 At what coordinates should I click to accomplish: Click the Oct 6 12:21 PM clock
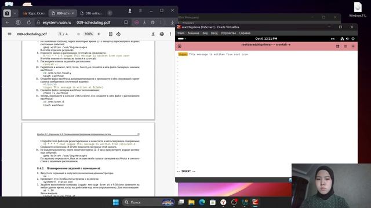click(266, 39)
